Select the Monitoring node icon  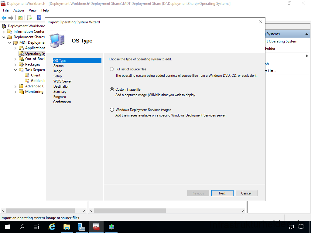(x=21, y=92)
